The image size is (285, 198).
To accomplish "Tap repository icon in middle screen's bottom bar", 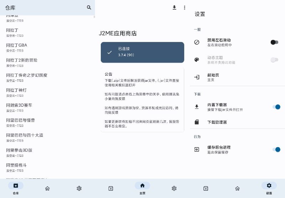I will [111, 188].
